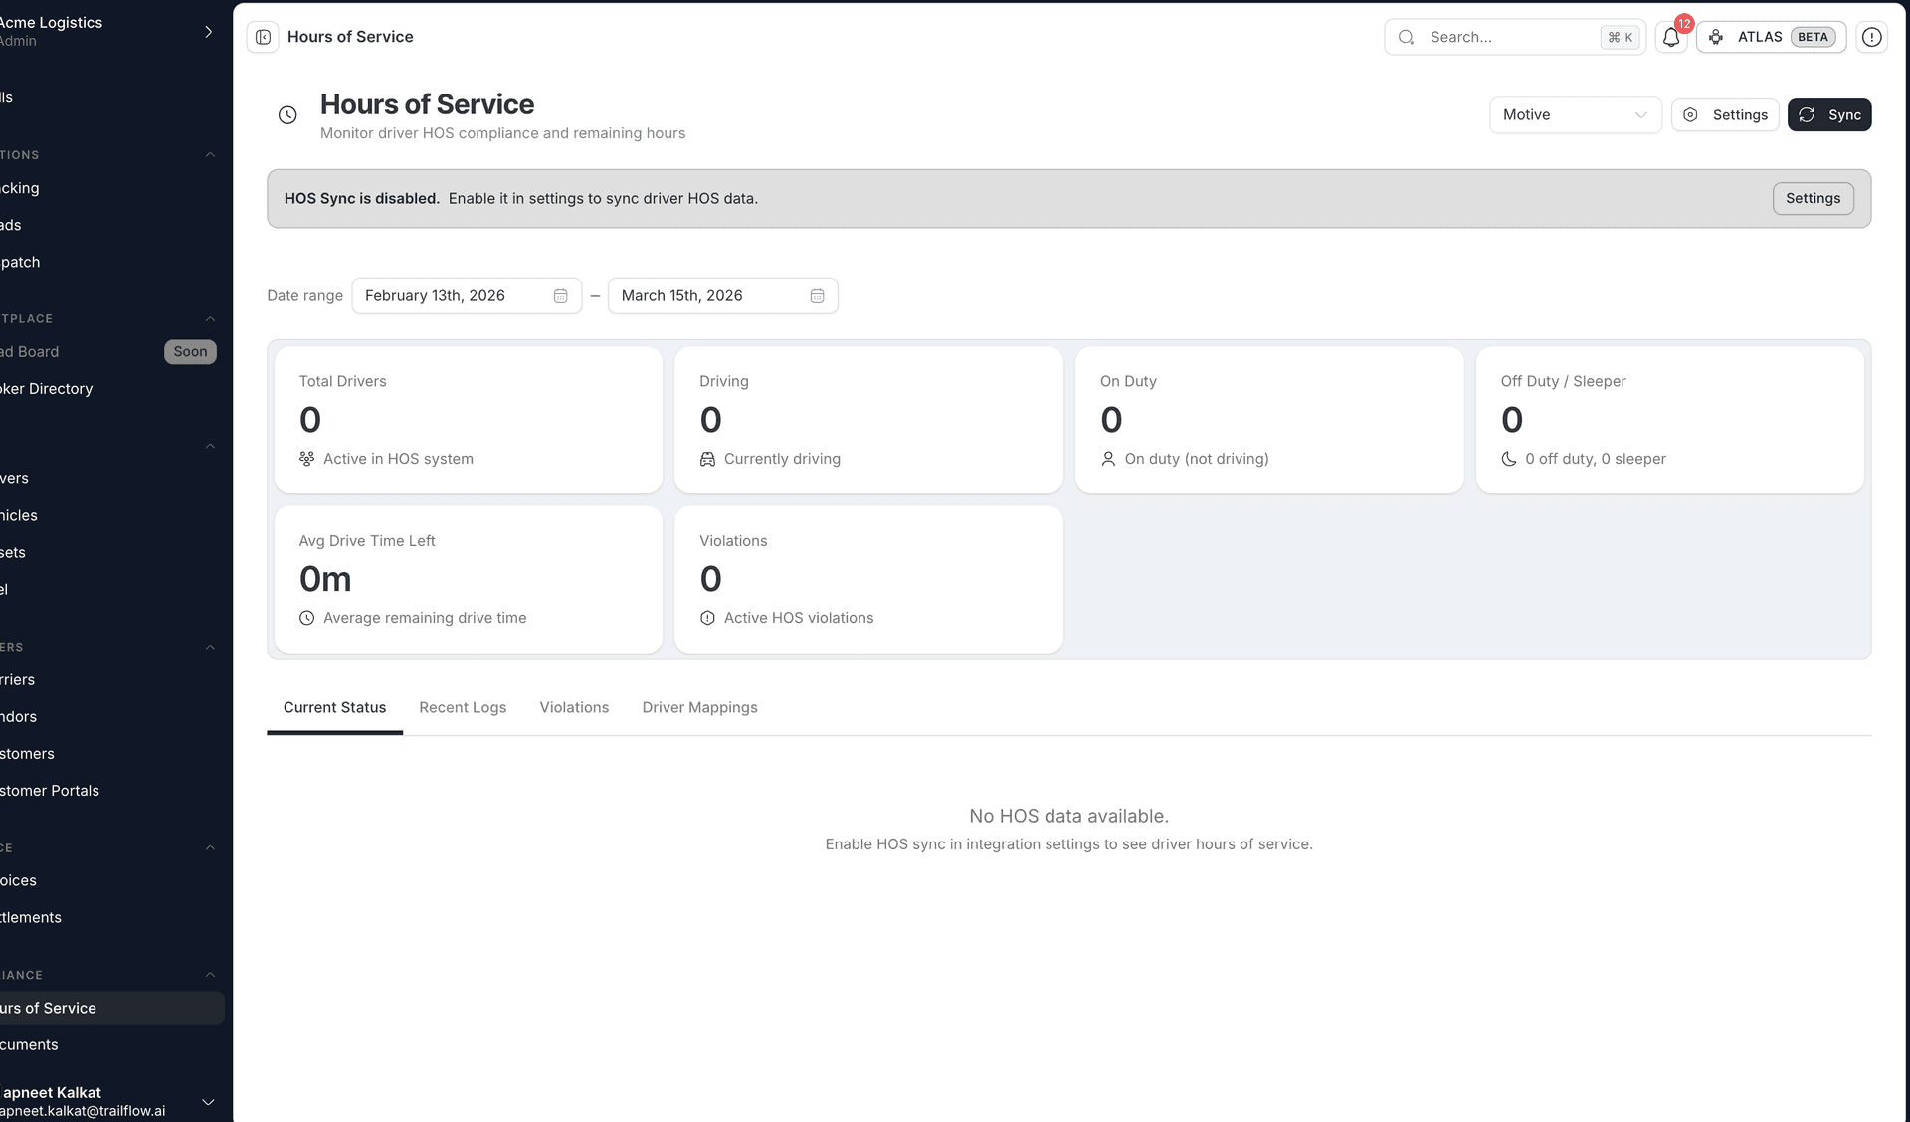Click the Settings gear button in header
Image resolution: width=1910 pixels, height=1122 pixels.
pyautogui.click(x=1725, y=115)
